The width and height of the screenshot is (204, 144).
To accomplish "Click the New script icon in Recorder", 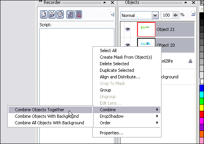I will point(44,14).
